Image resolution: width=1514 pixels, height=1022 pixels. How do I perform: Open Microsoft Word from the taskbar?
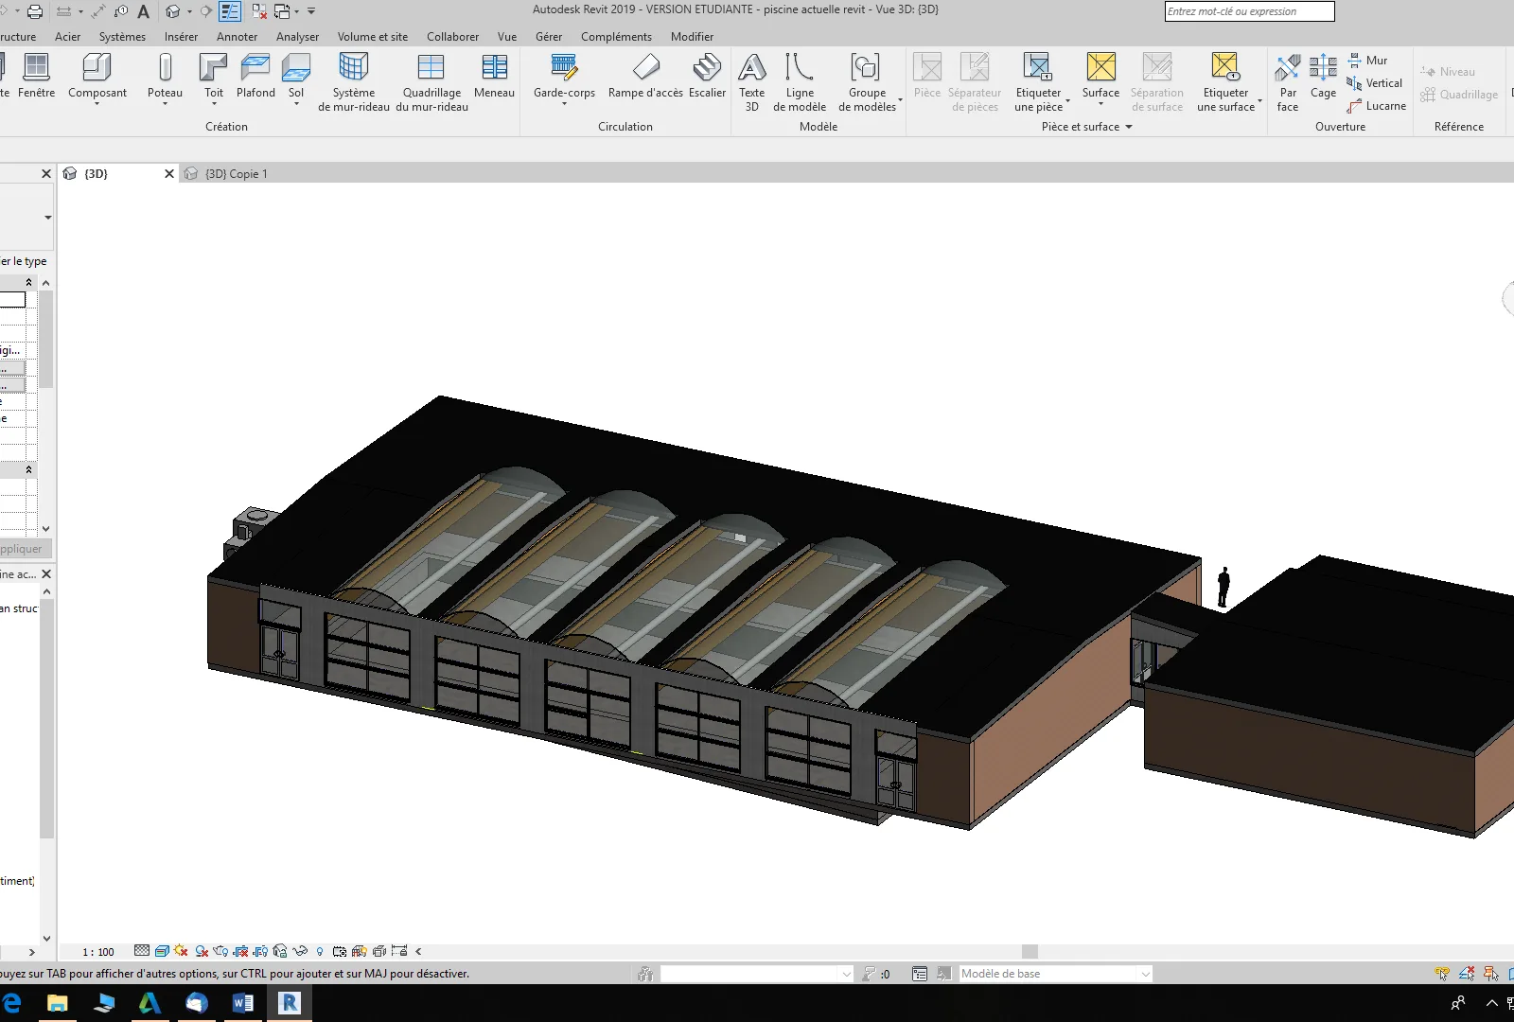click(x=243, y=1003)
